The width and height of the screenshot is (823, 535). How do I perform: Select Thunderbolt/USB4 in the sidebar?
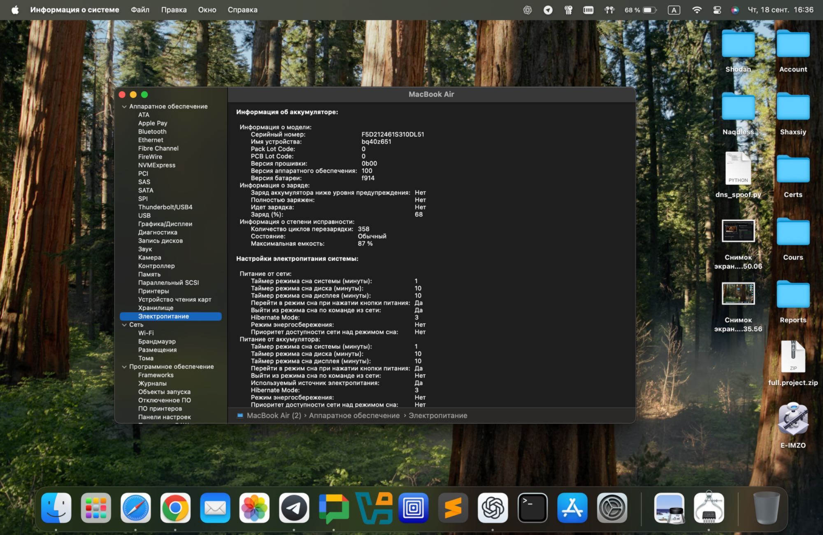pos(165,207)
